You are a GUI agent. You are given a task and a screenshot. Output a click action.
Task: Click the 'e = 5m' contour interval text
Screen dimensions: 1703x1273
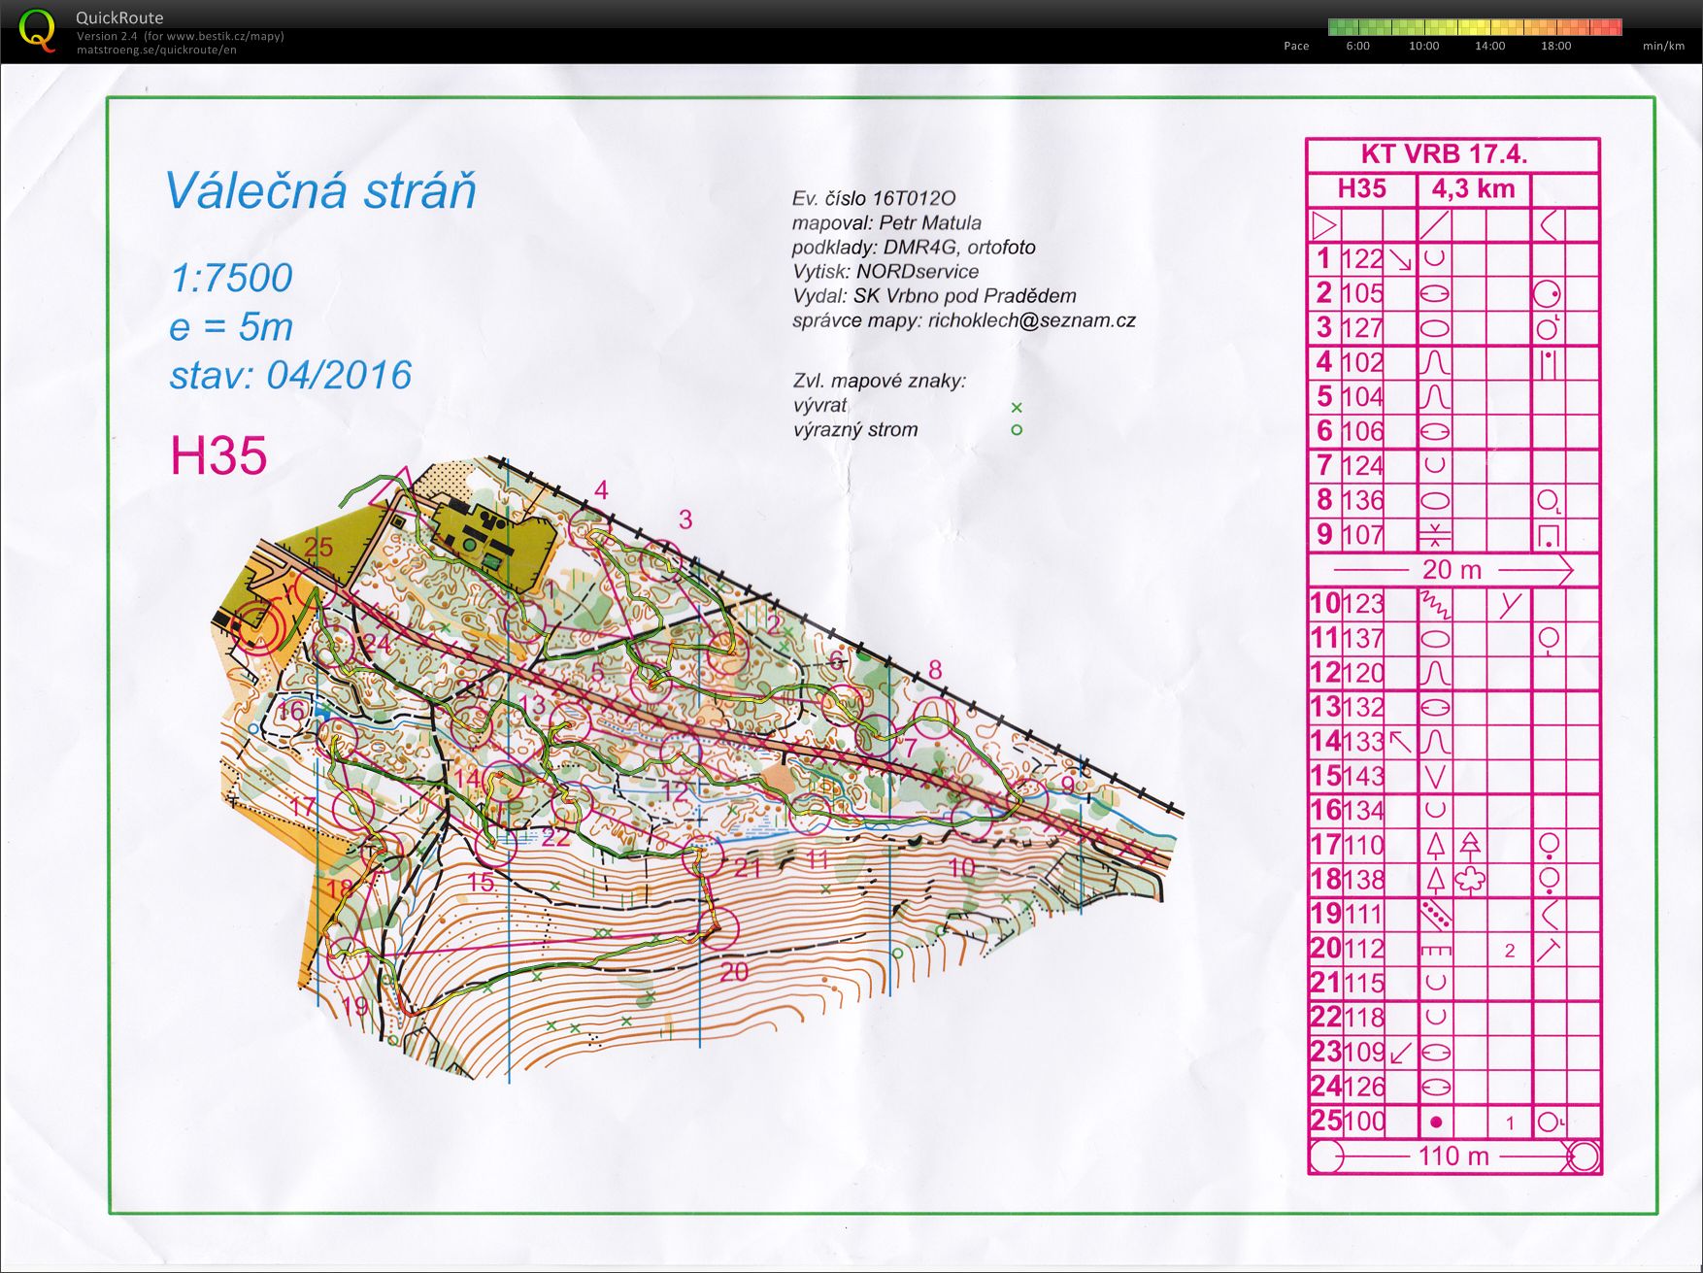231,327
